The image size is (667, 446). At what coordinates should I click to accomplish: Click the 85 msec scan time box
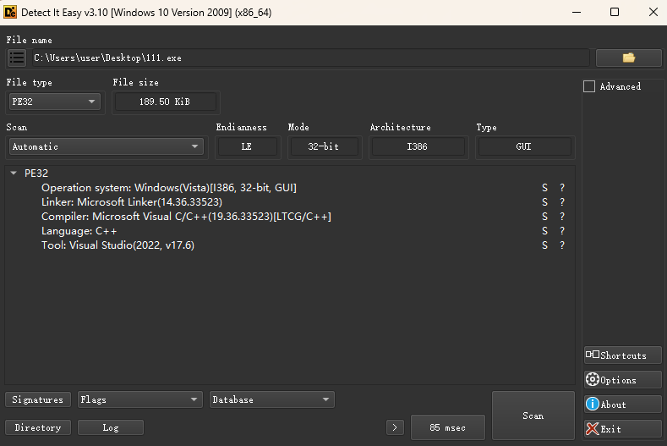(x=447, y=427)
